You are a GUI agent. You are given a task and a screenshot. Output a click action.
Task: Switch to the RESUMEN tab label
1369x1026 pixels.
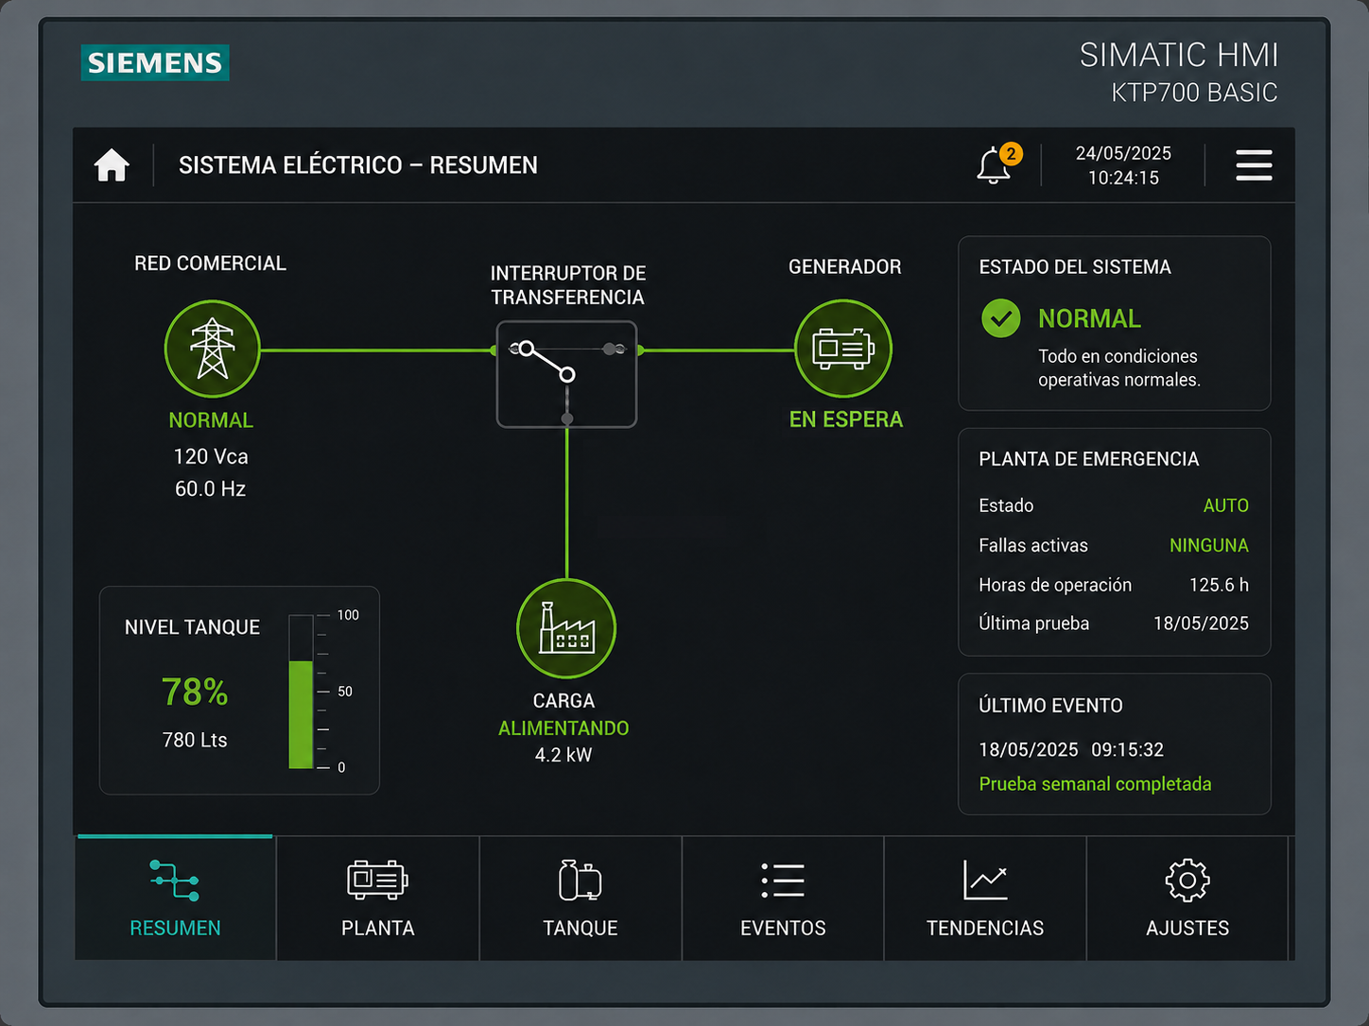(x=175, y=928)
